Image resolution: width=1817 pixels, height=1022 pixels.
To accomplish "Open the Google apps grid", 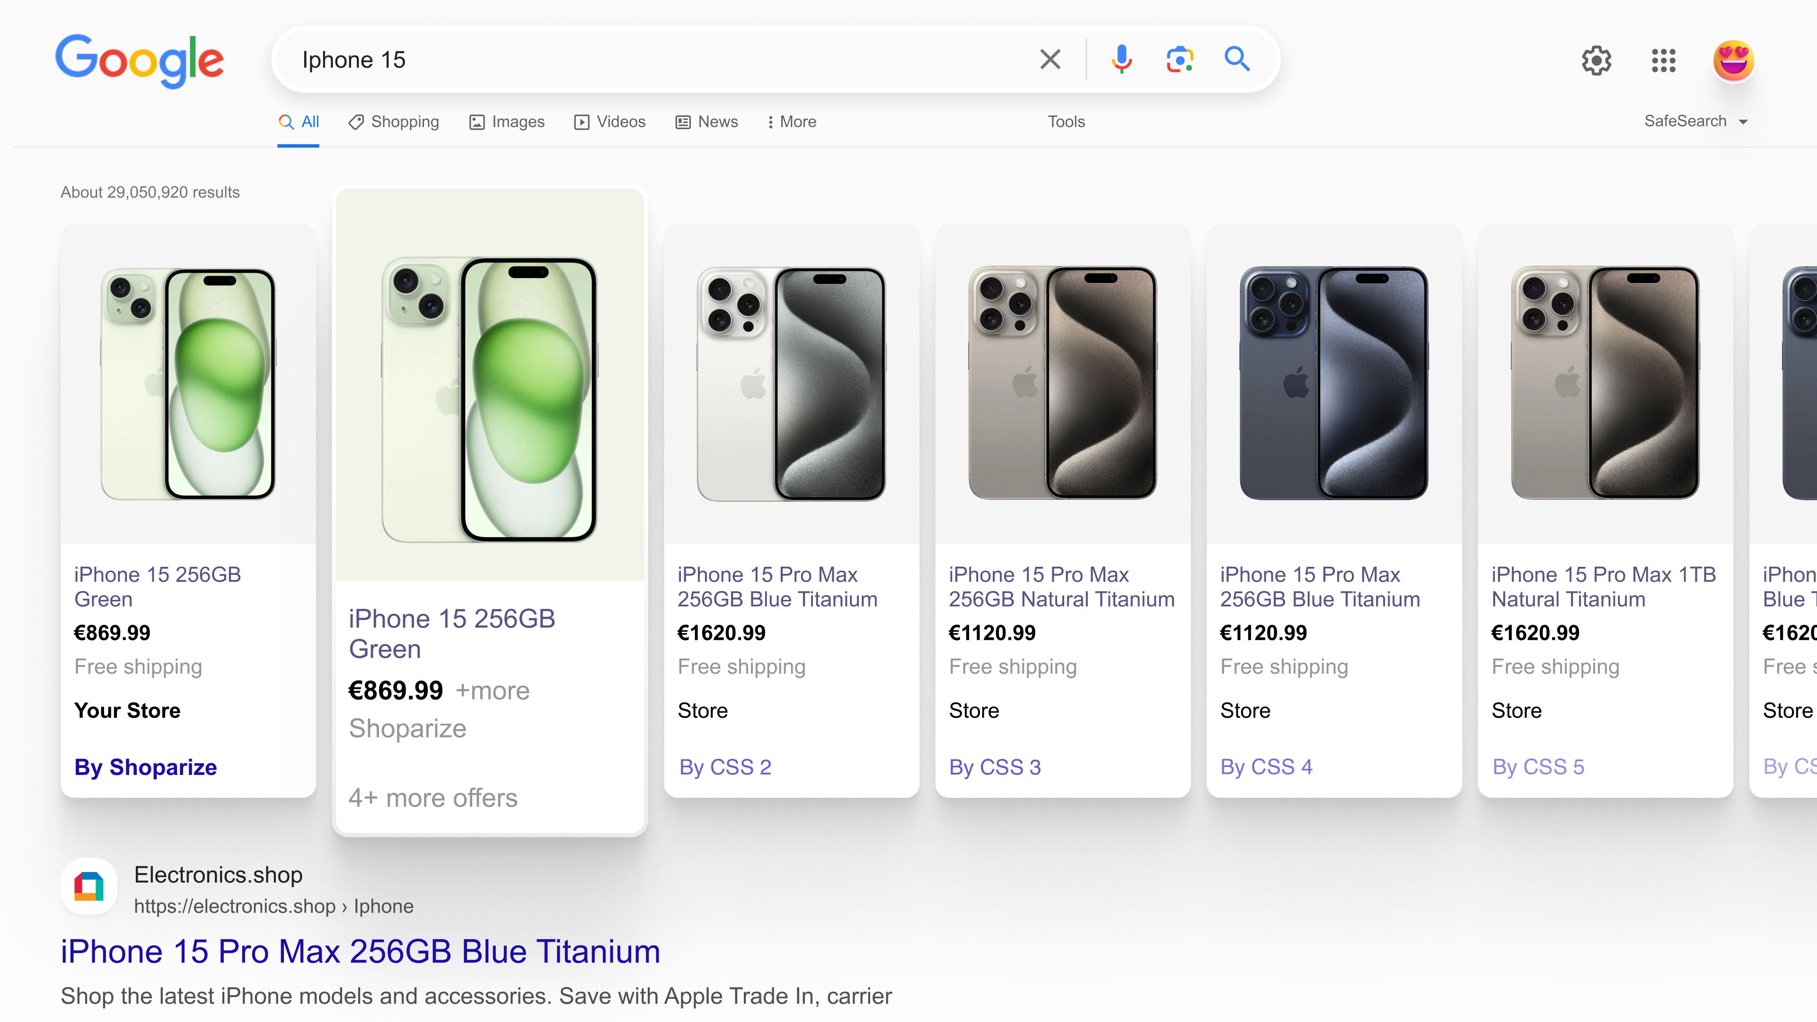I will click(x=1663, y=61).
